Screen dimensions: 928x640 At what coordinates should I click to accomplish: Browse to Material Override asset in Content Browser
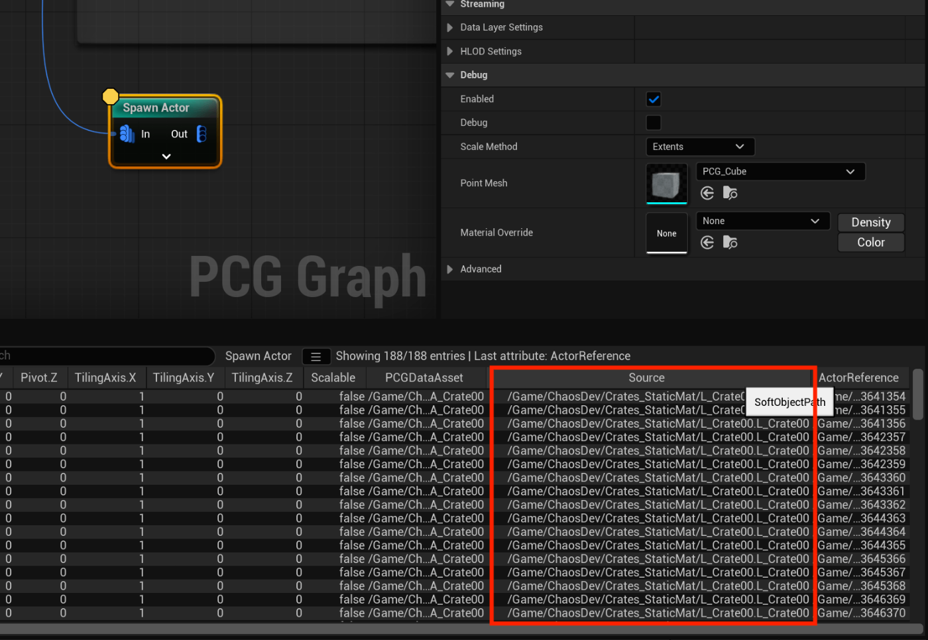click(x=730, y=243)
